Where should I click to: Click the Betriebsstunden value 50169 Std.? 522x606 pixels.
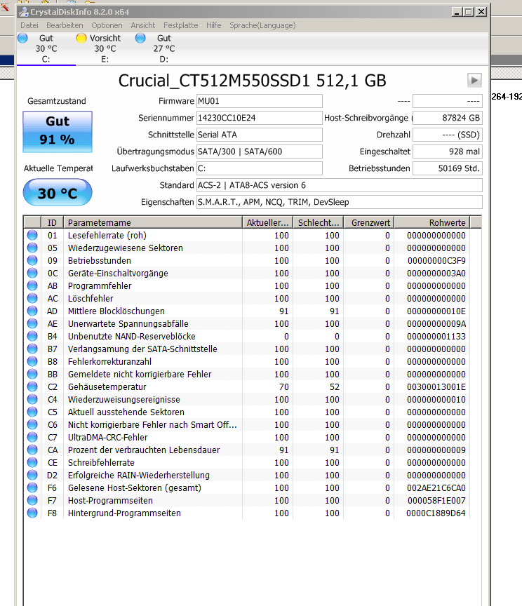tap(448, 168)
